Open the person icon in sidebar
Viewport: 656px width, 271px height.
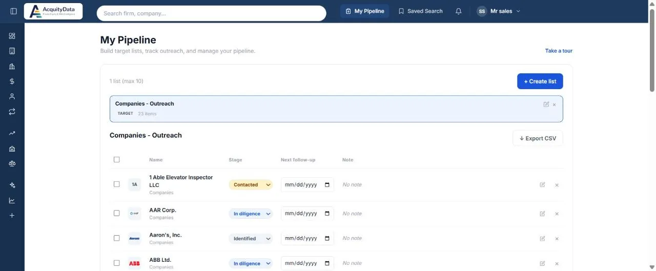click(x=12, y=96)
